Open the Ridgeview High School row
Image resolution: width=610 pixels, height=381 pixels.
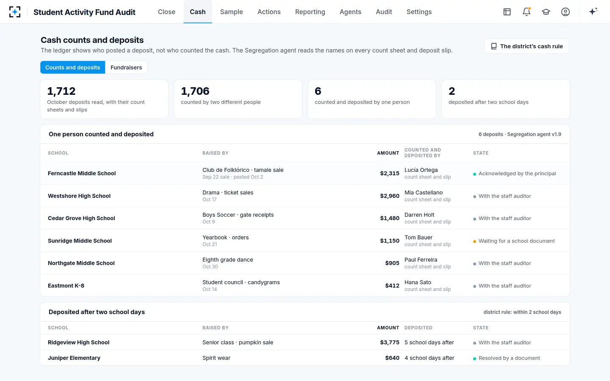(305, 342)
